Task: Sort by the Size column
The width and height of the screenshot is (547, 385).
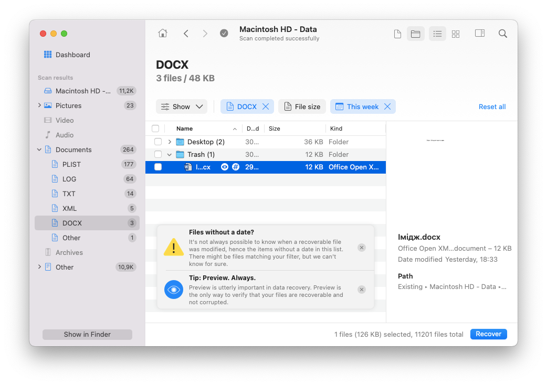Action: [x=295, y=129]
